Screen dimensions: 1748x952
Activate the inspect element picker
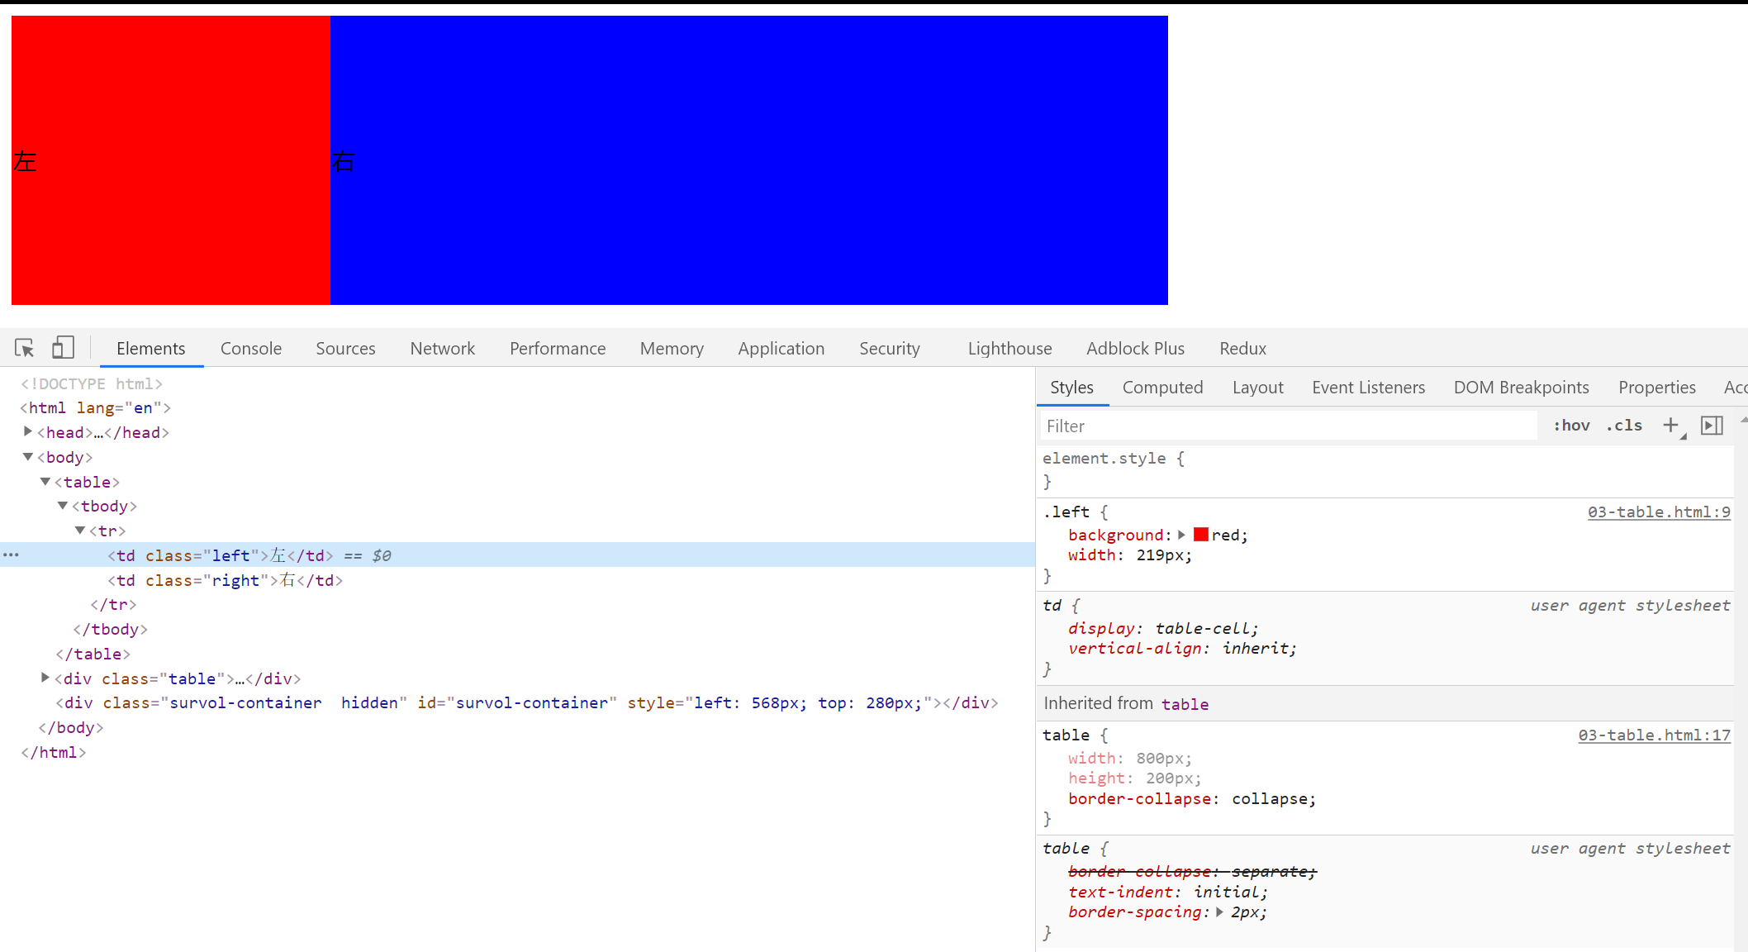(x=24, y=348)
